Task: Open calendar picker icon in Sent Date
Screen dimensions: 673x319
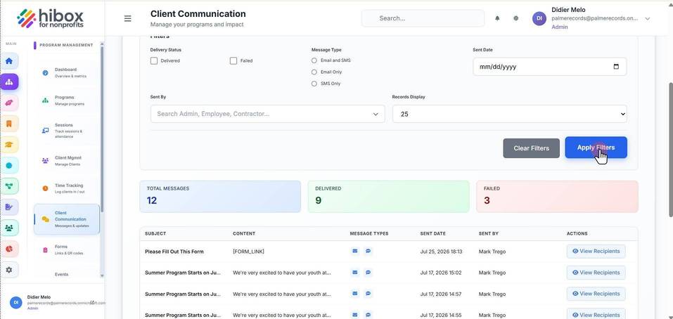Action: point(616,67)
